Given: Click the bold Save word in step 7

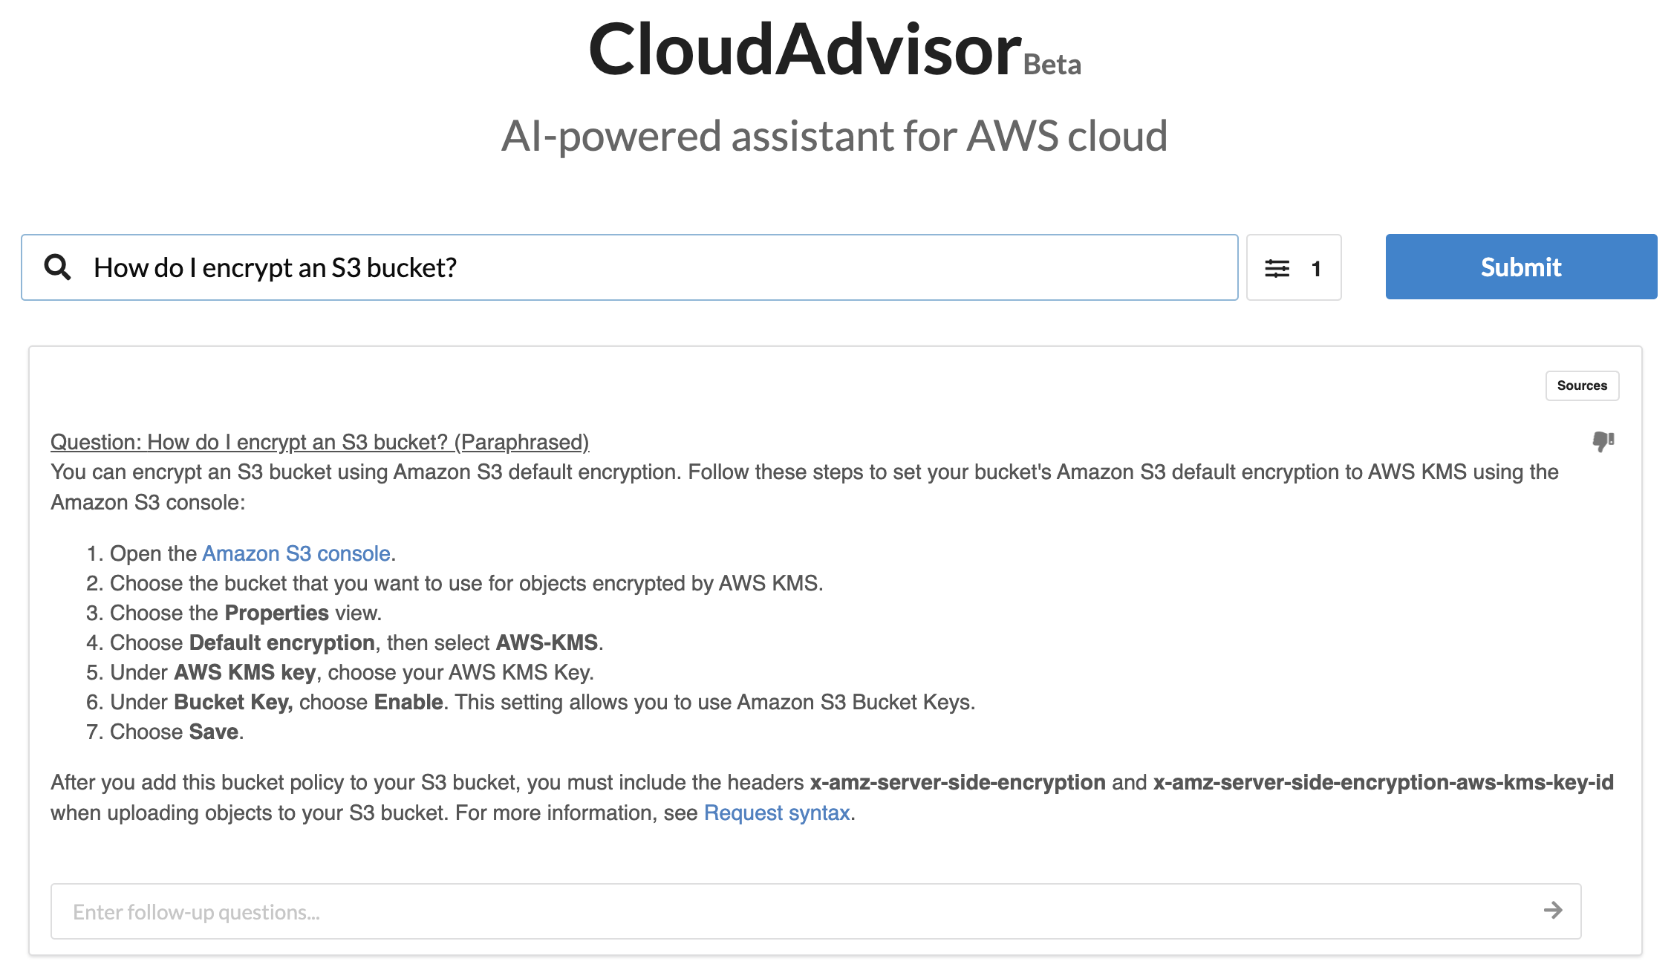Looking at the screenshot, I should pyautogui.click(x=213, y=732).
